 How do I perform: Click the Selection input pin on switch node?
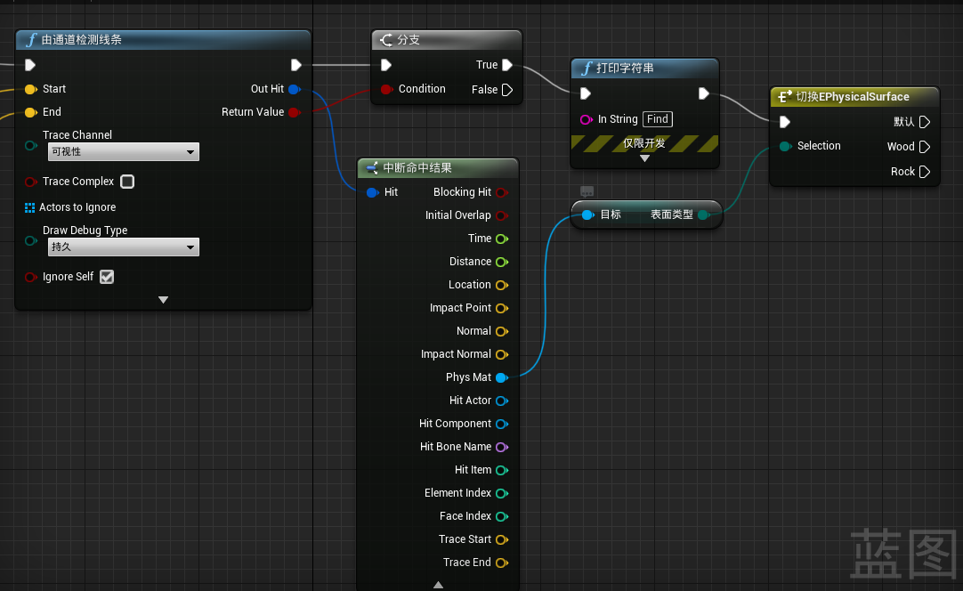[785, 146]
